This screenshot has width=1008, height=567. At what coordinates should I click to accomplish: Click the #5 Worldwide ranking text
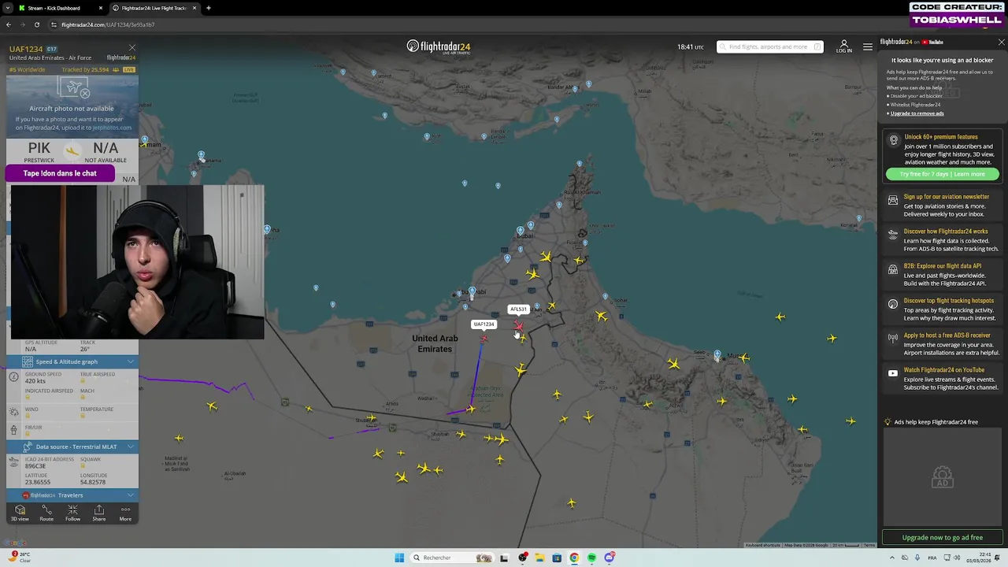[x=27, y=69]
